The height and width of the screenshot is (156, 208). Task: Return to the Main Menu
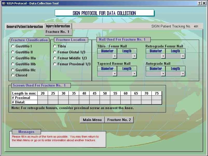(92, 120)
